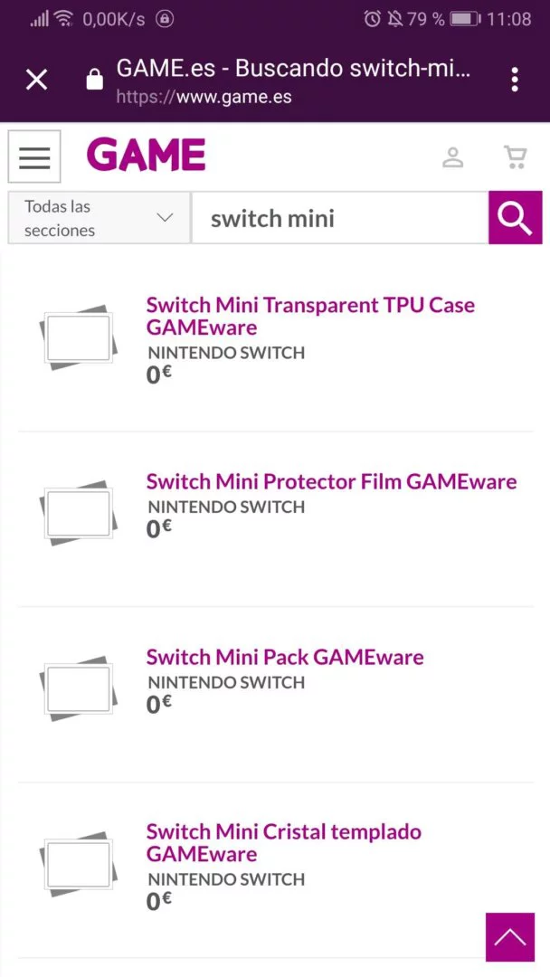
Task: Click the magenta search magnifier button
Action: point(515,217)
